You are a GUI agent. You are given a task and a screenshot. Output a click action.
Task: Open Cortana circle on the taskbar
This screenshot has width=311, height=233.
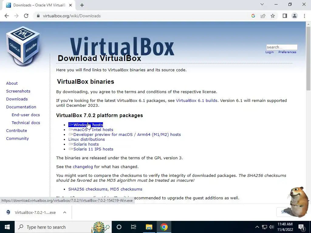pos(119,227)
